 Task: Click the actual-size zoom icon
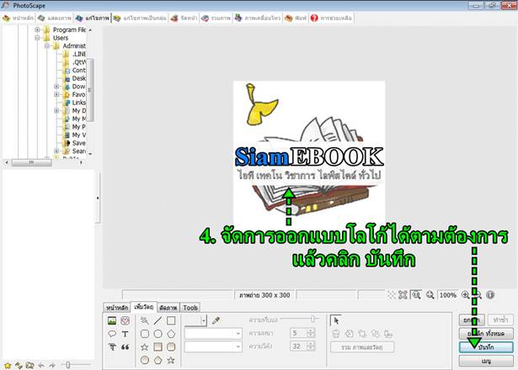pos(416,295)
